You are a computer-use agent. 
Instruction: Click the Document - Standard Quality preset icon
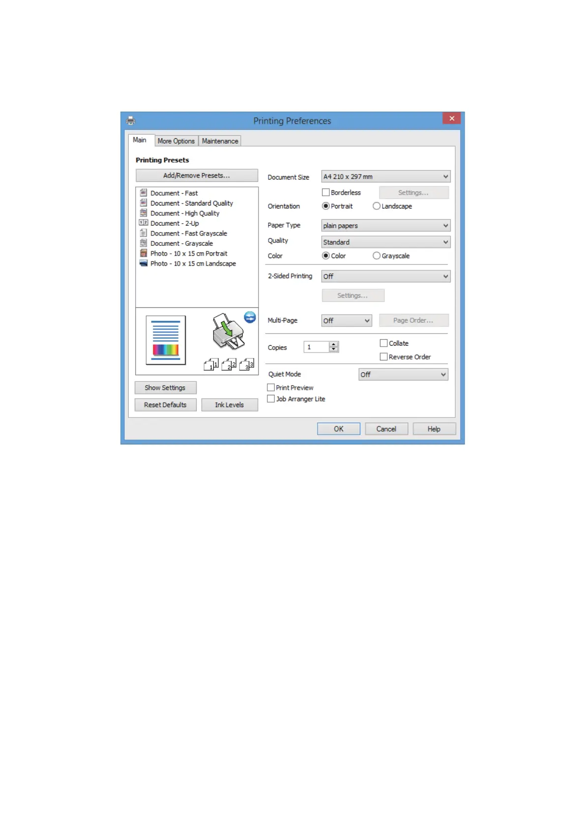tap(144, 203)
